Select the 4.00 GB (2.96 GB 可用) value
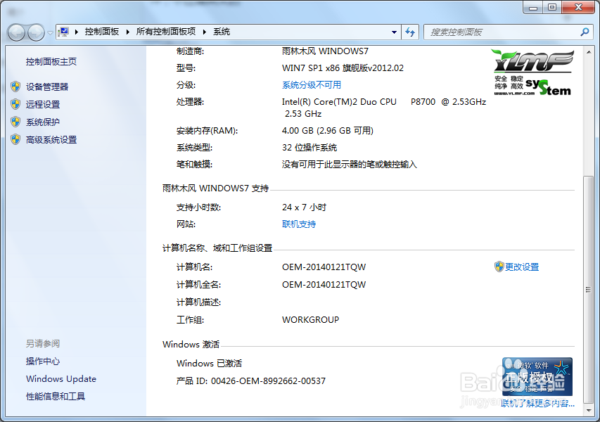Image resolution: width=600 pixels, height=422 pixels. pyautogui.click(x=328, y=131)
